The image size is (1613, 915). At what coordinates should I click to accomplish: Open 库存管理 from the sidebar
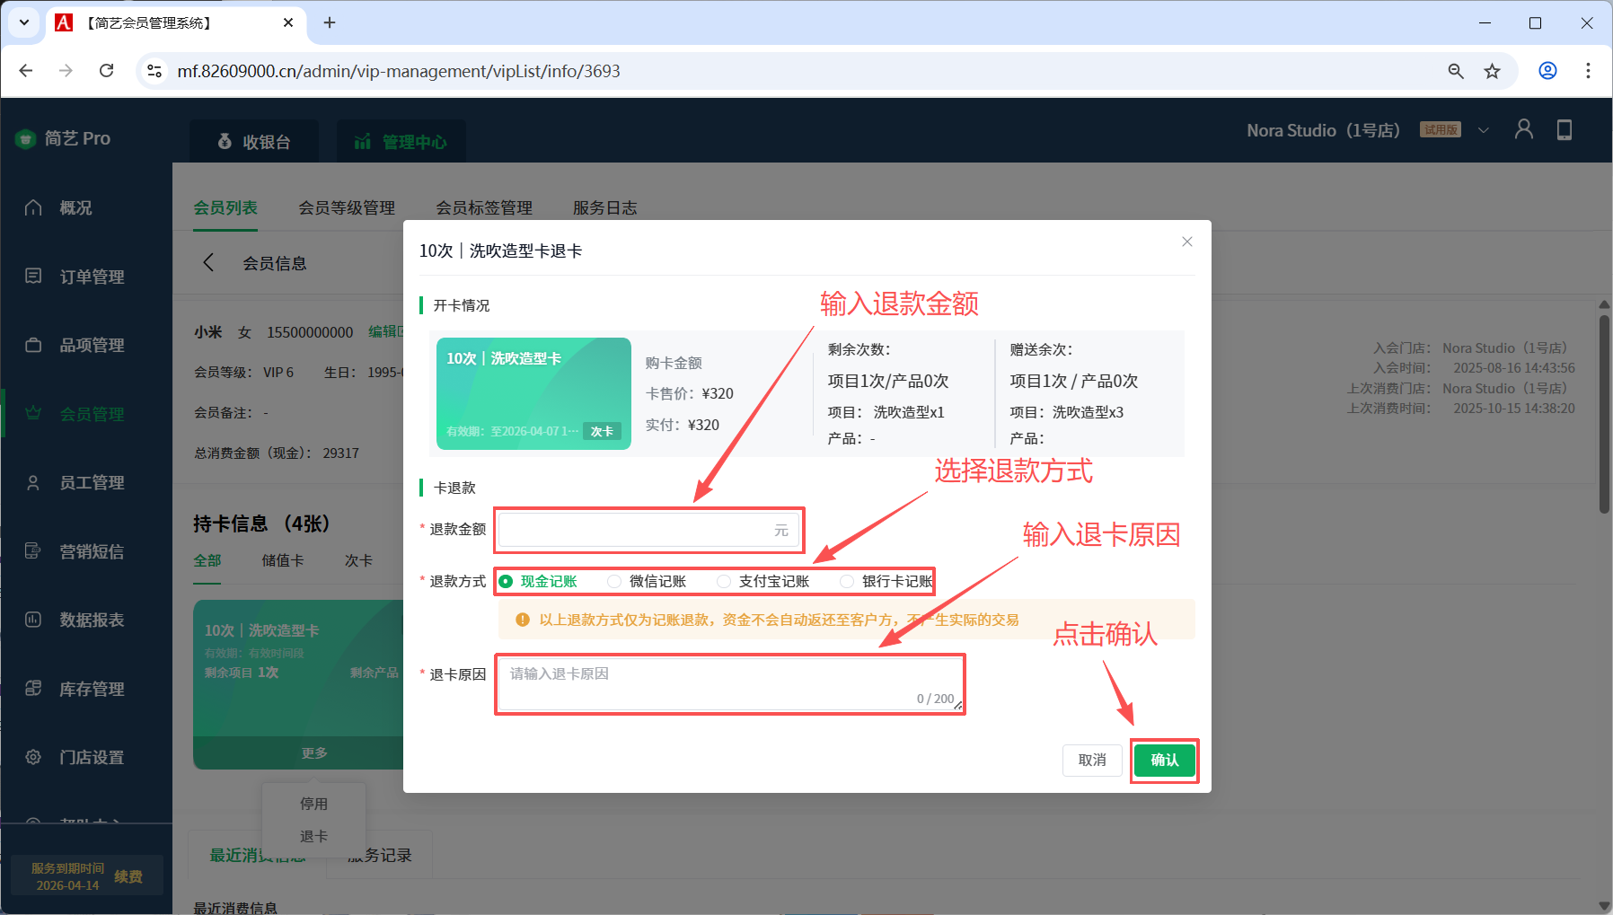(x=91, y=689)
